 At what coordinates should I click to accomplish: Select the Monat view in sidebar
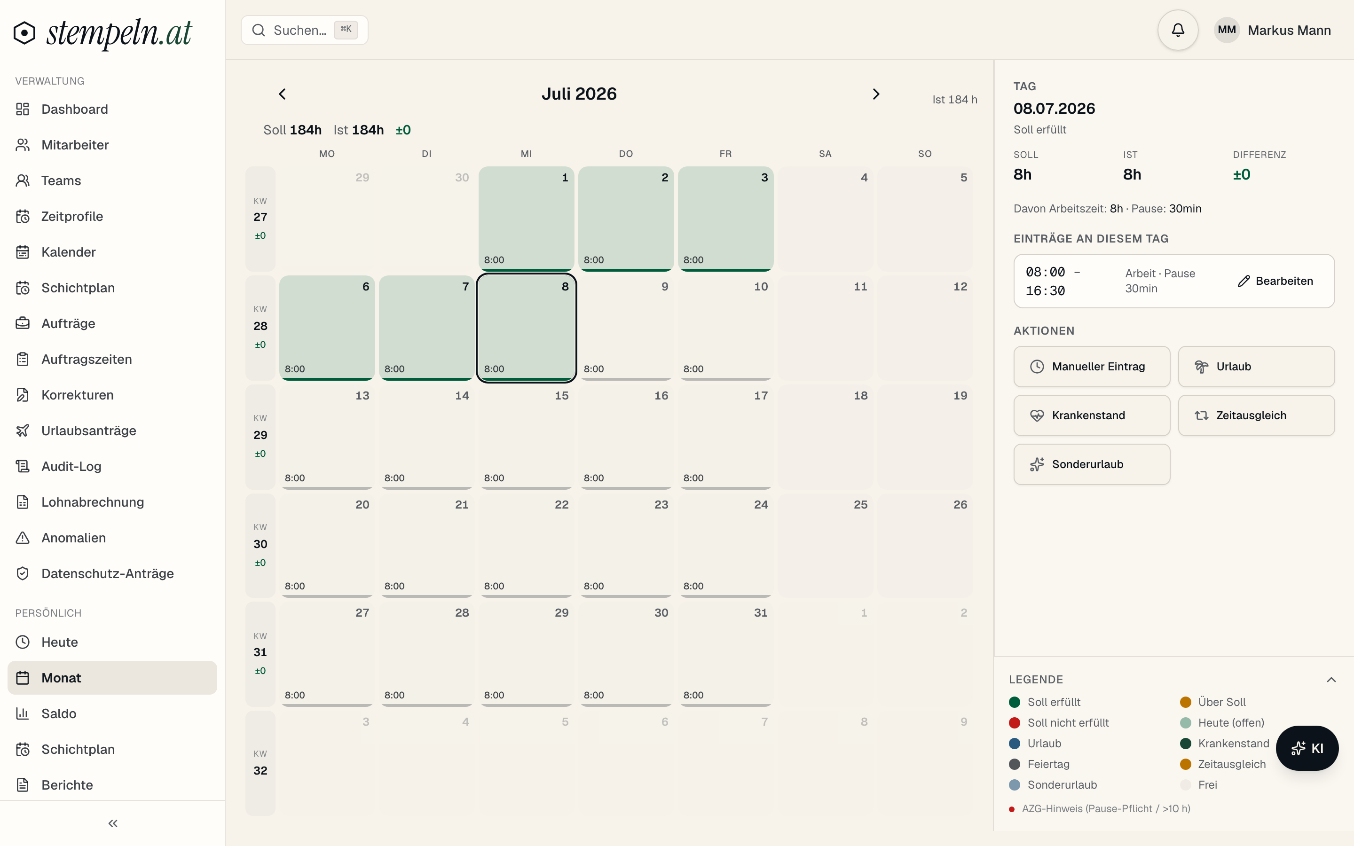pos(112,678)
